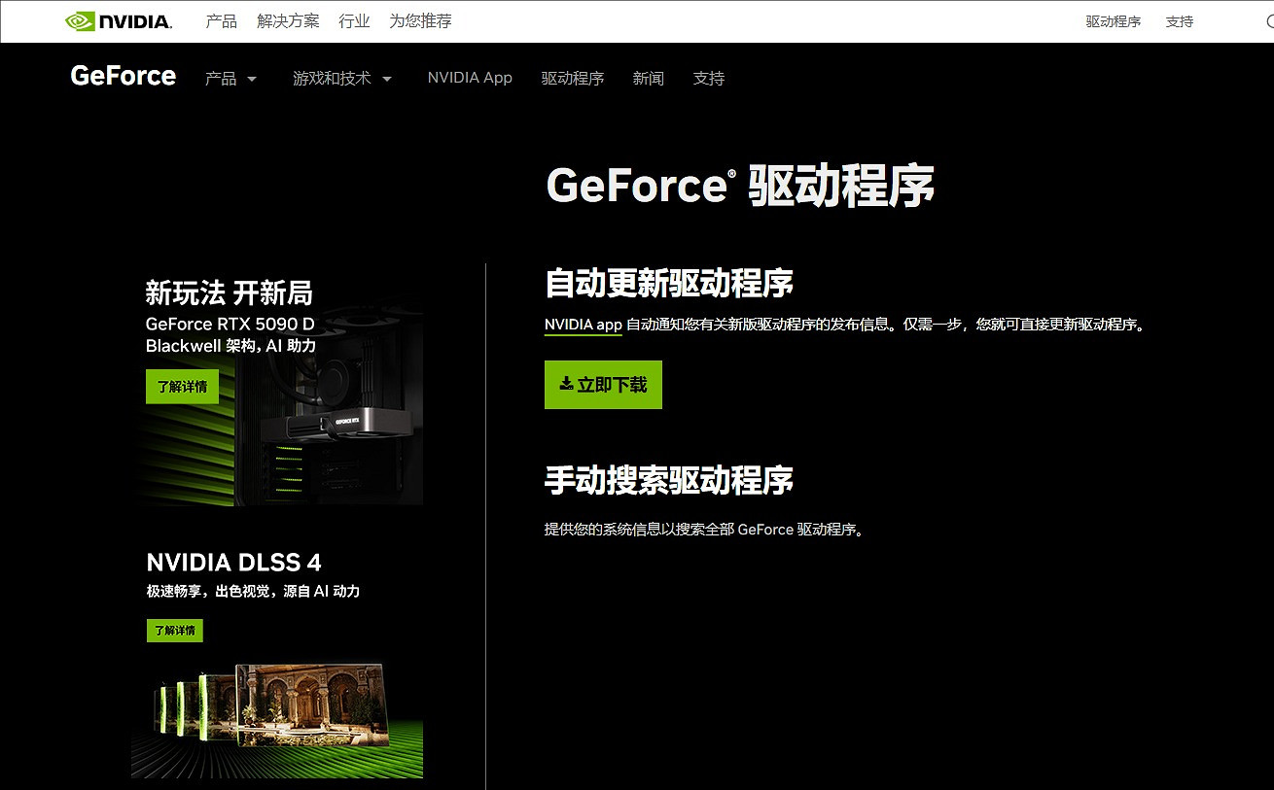1274x790 pixels.
Task: Click the NVIDIA logo in top bar
Action: pyautogui.click(x=118, y=21)
